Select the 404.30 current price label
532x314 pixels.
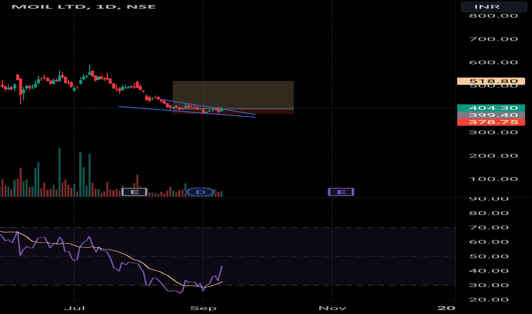[491, 108]
